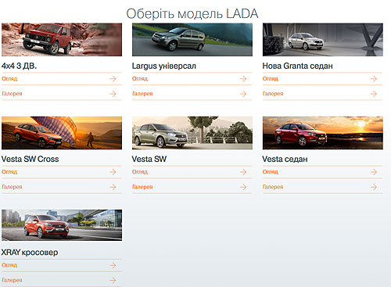391x287 pixels.
Task: Click the arrow beside Vesta SW Cross Огляд
Action: pyautogui.click(x=113, y=172)
